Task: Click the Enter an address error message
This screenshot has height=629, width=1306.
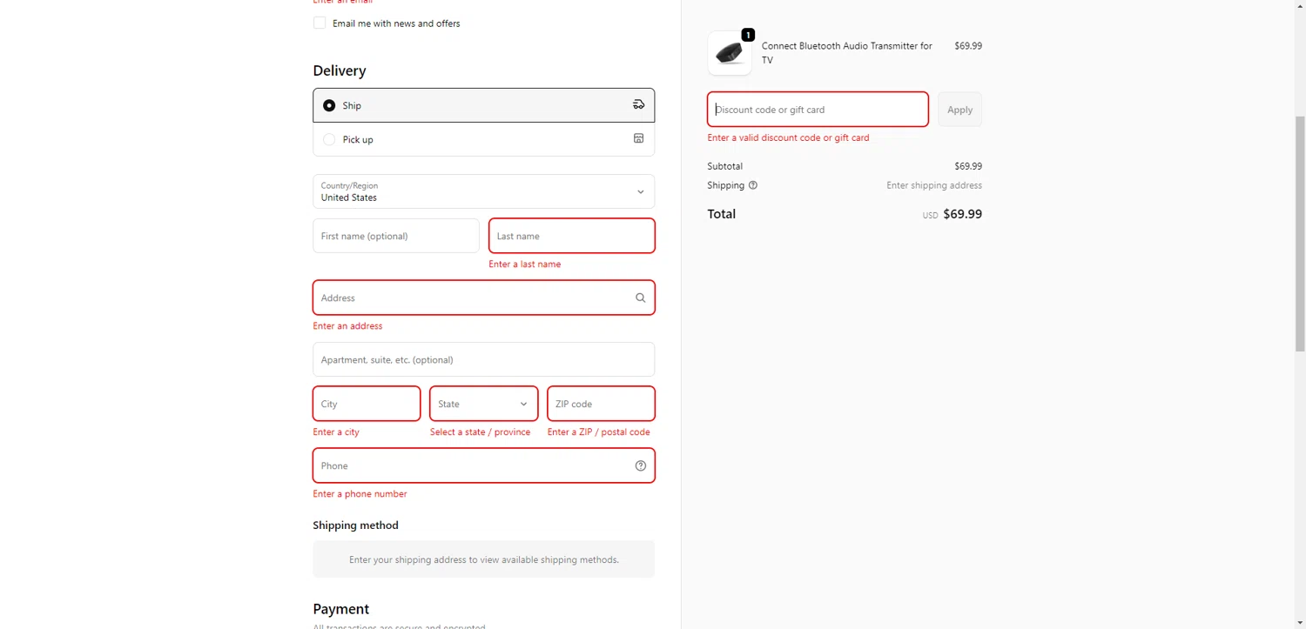Action: point(347,325)
